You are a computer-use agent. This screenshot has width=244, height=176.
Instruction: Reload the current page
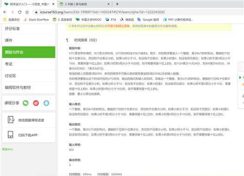click(20, 12)
